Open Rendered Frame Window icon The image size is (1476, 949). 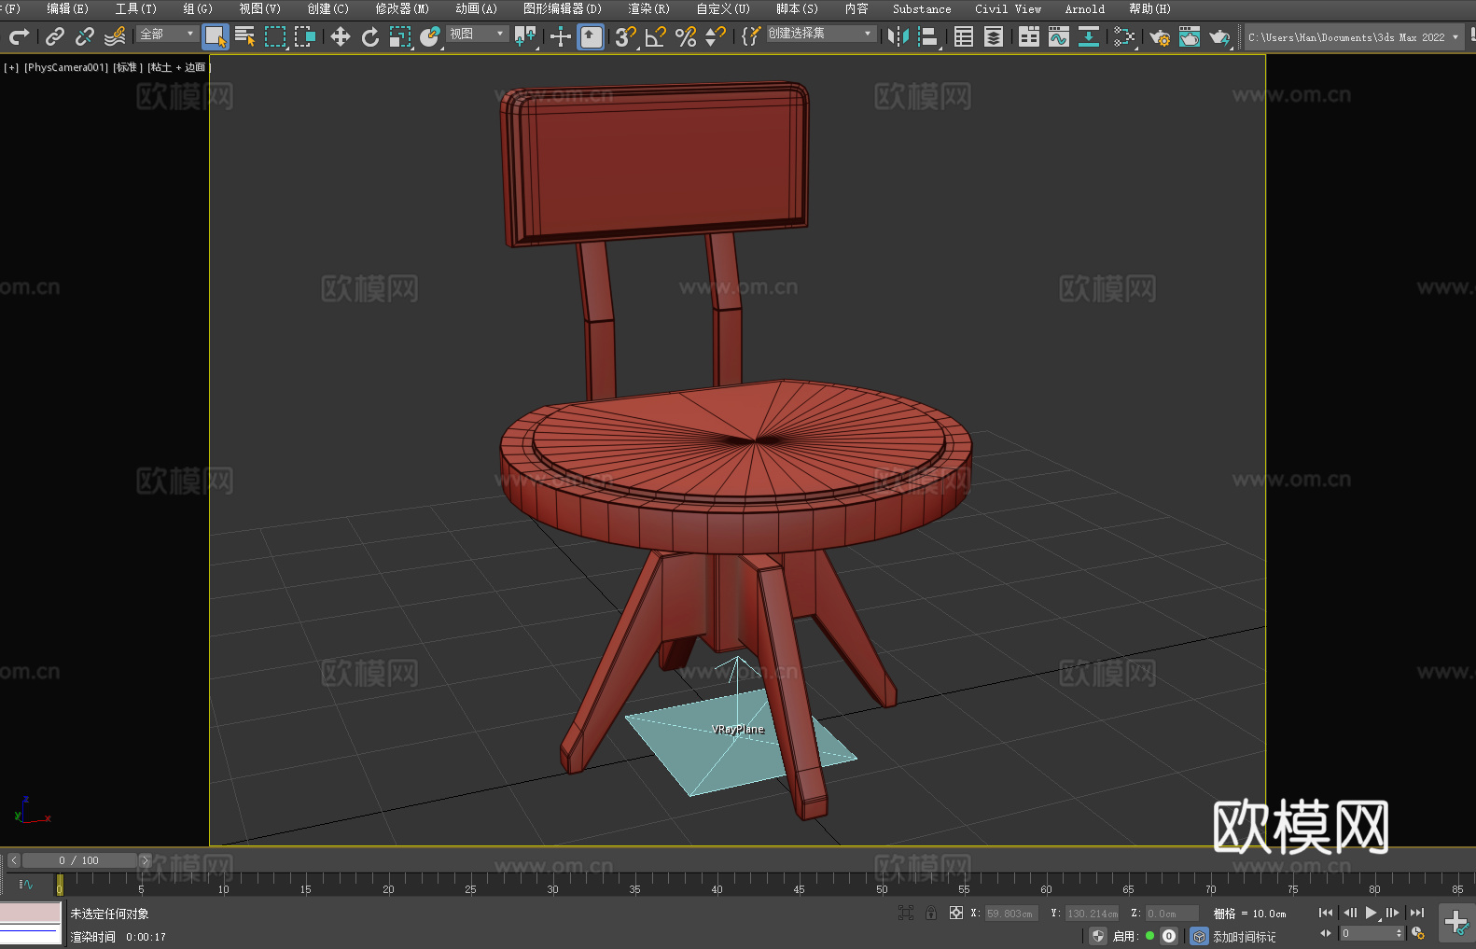[1190, 36]
